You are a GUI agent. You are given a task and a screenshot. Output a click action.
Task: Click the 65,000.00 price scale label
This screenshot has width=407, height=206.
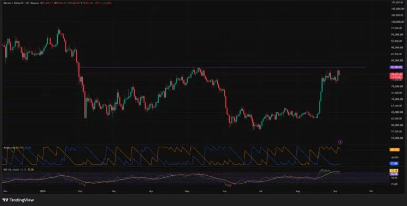click(x=396, y=112)
